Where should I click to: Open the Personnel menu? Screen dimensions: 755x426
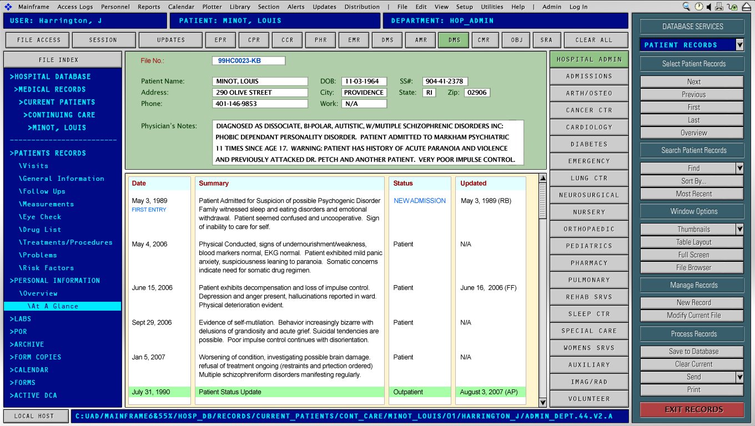tap(115, 7)
